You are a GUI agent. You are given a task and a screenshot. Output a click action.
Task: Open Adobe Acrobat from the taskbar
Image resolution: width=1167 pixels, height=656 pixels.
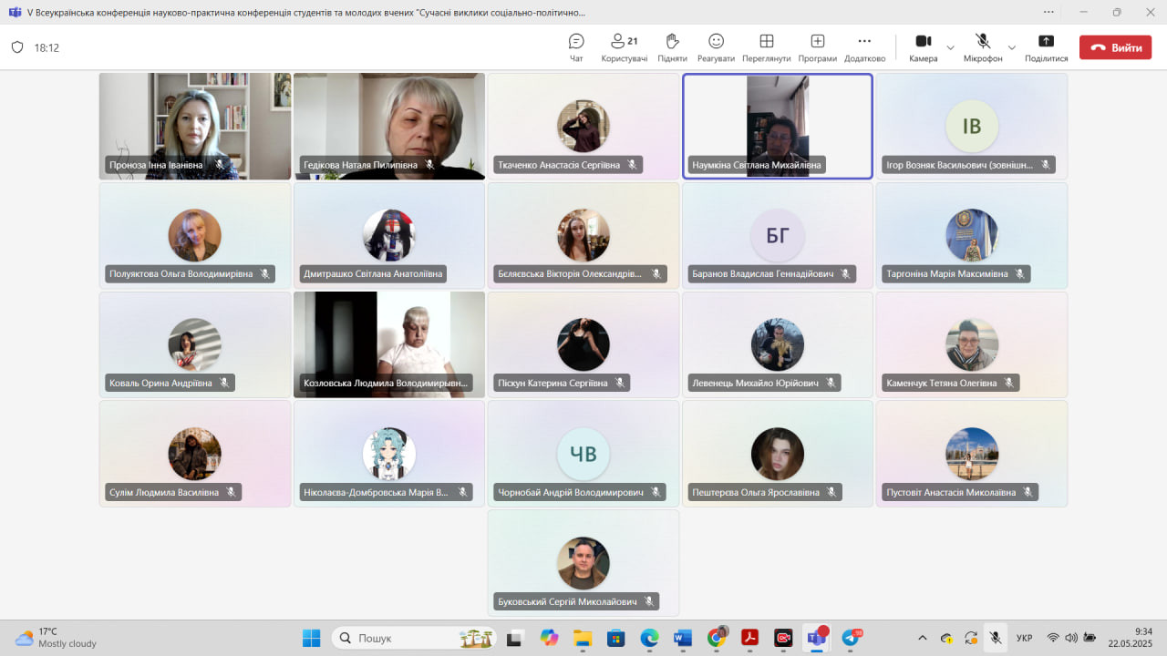[749, 638]
